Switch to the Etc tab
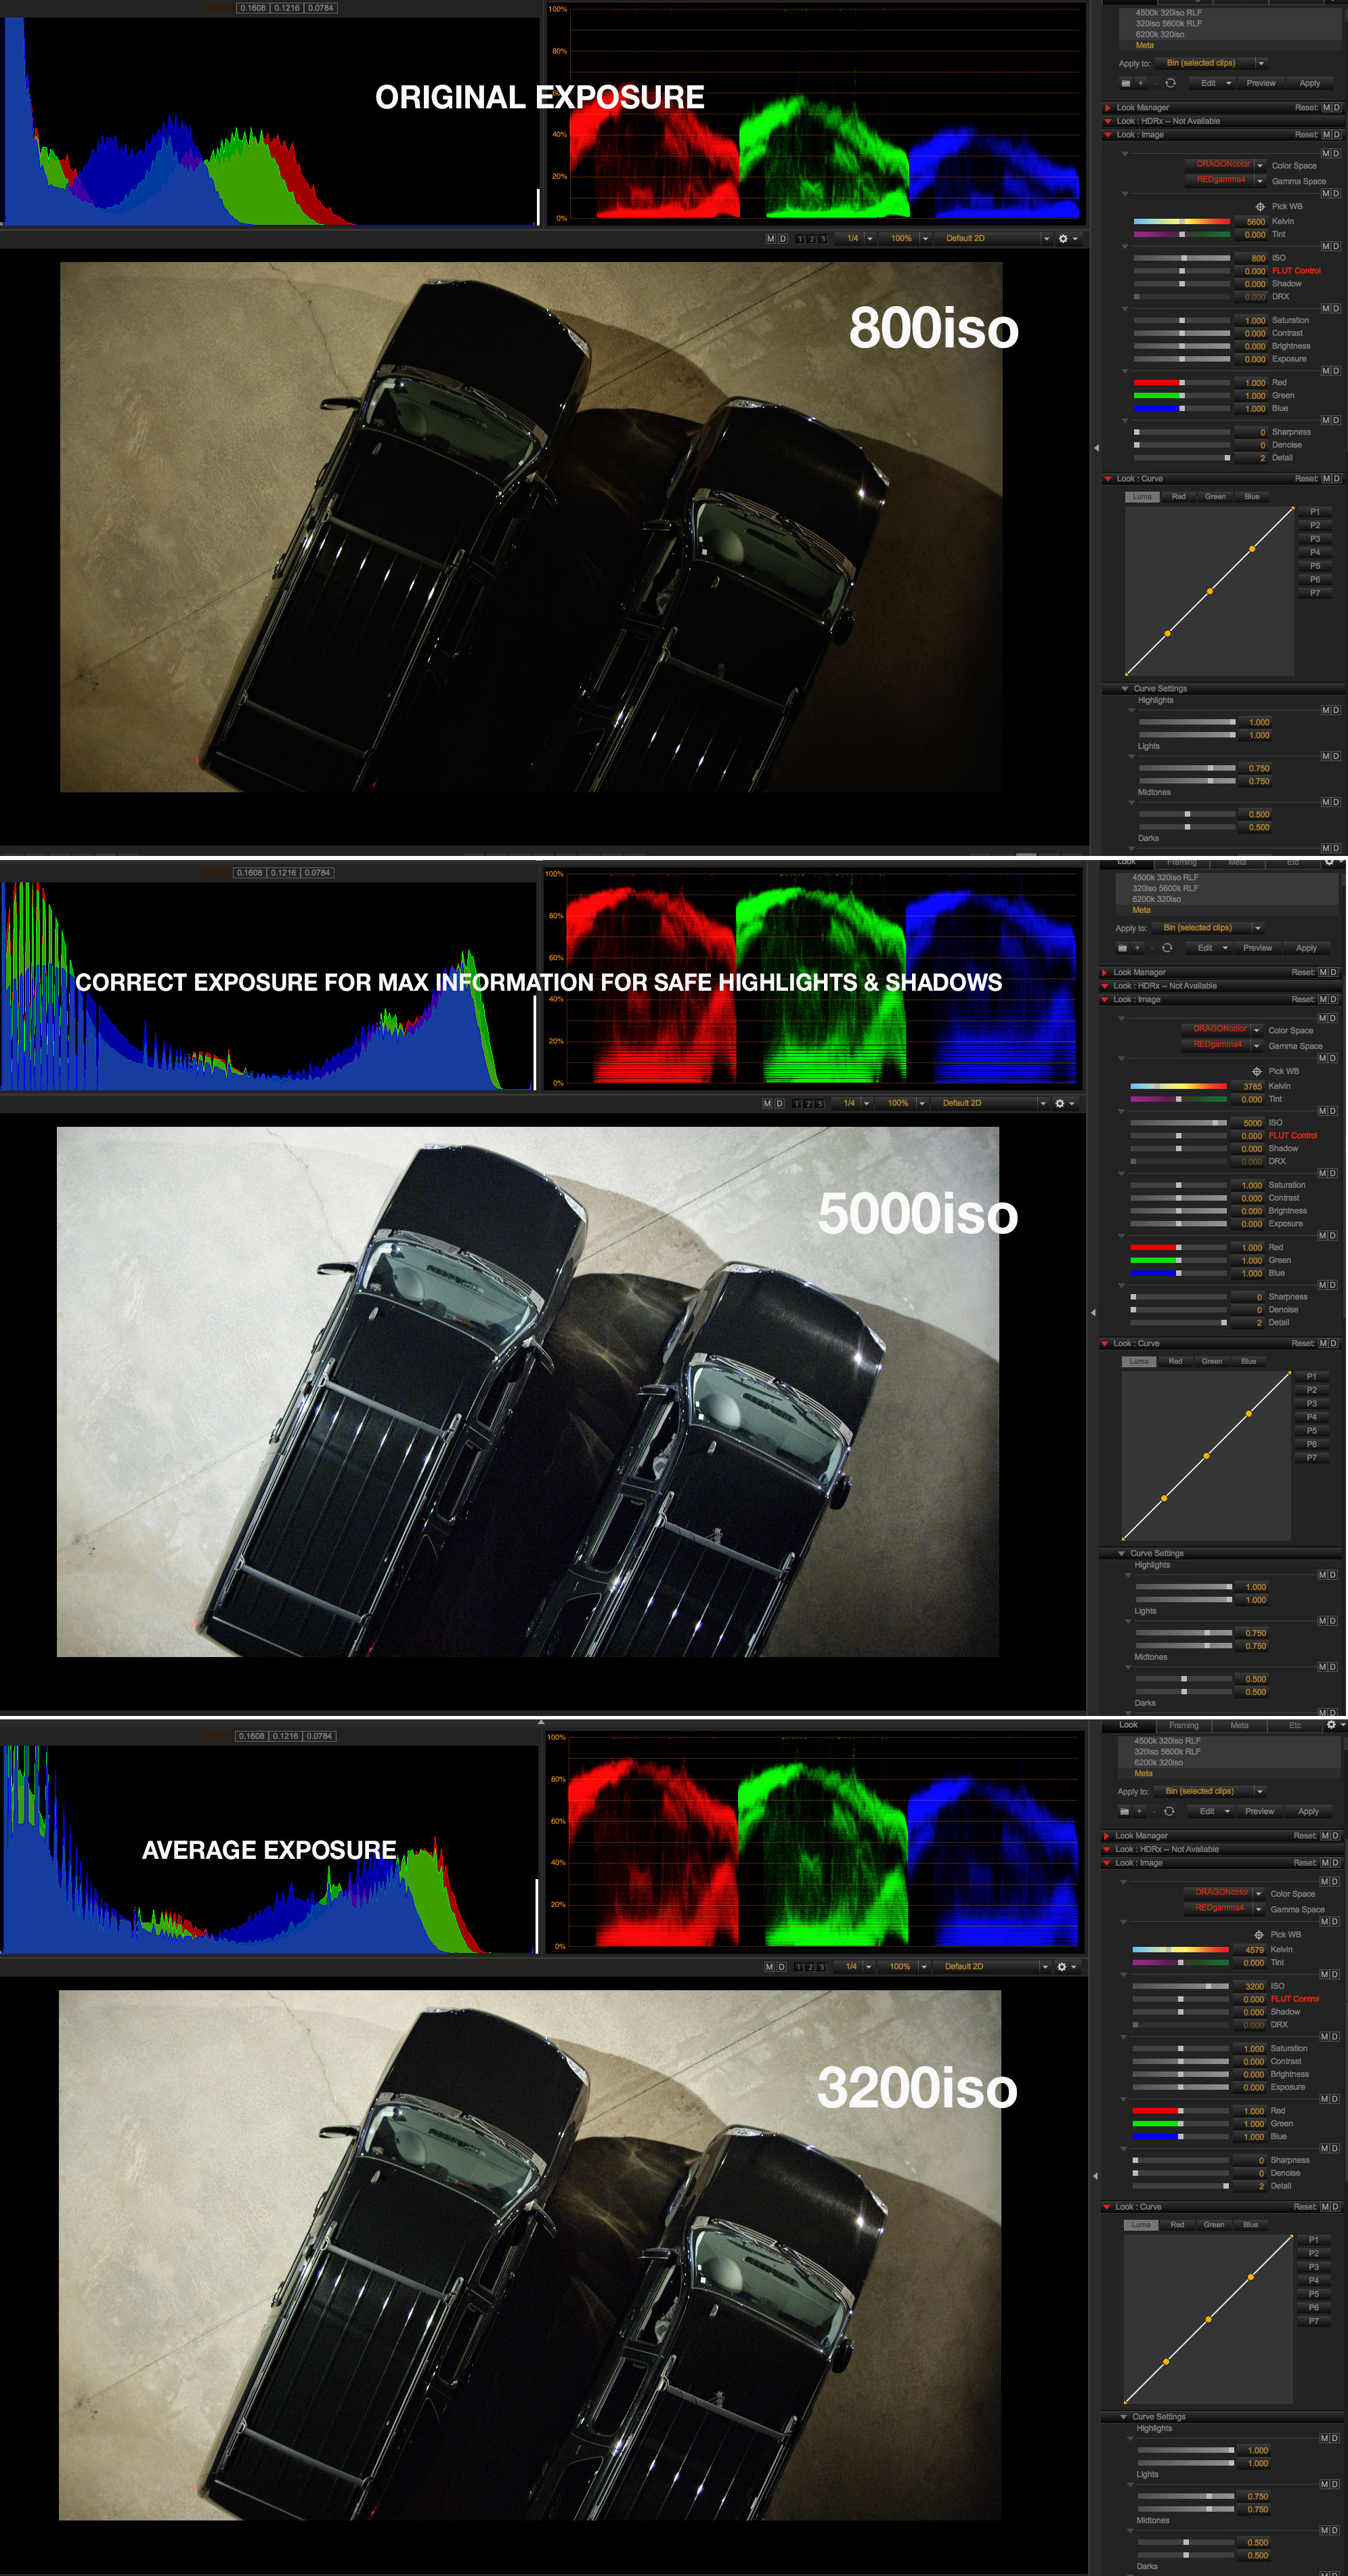The width and height of the screenshot is (1348, 2576). 1295,1725
